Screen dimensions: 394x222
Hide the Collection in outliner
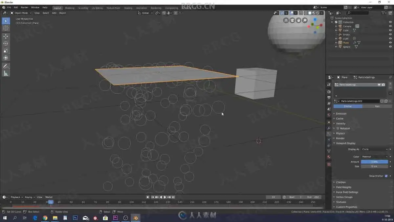pos(390,22)
